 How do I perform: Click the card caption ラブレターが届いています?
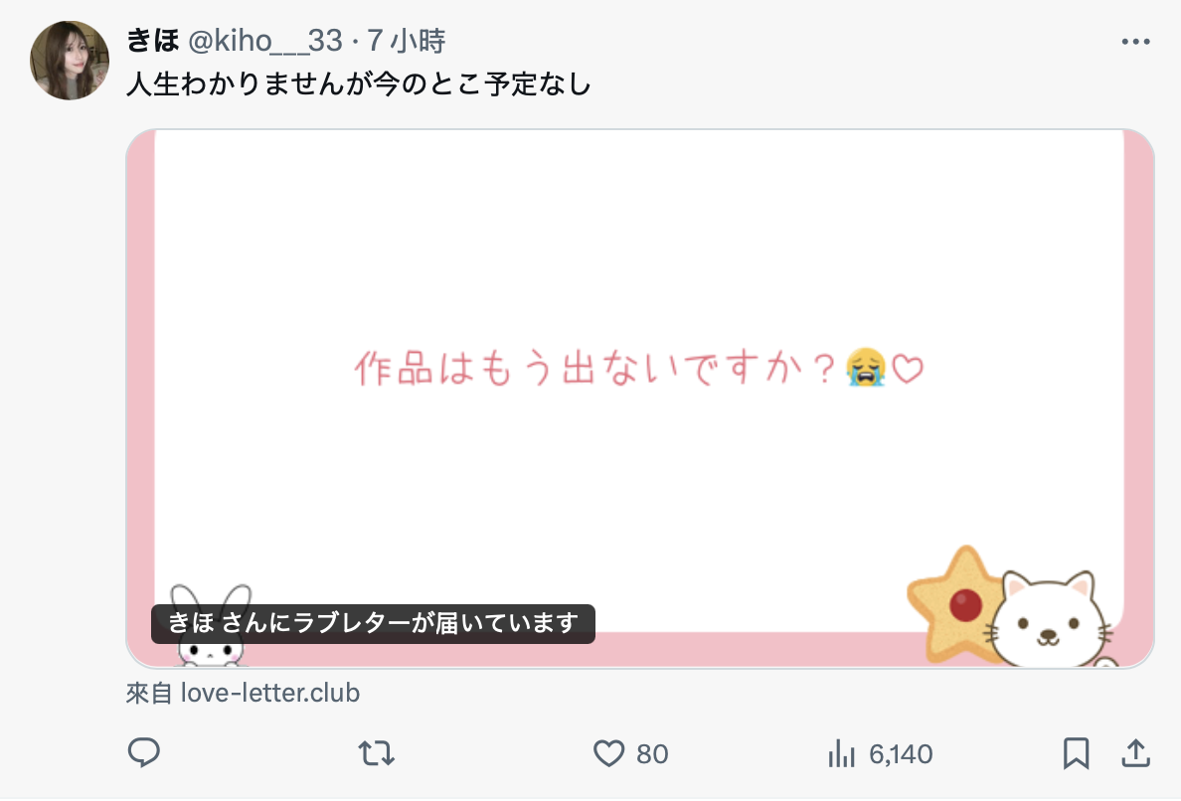coord(373,624)
